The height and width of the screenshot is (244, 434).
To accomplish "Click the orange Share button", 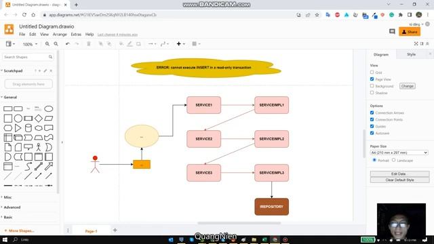I will coord(410,32).
